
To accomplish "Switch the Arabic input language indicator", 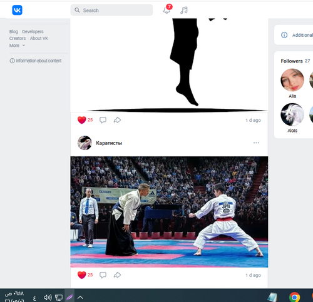I will point(34,298).
